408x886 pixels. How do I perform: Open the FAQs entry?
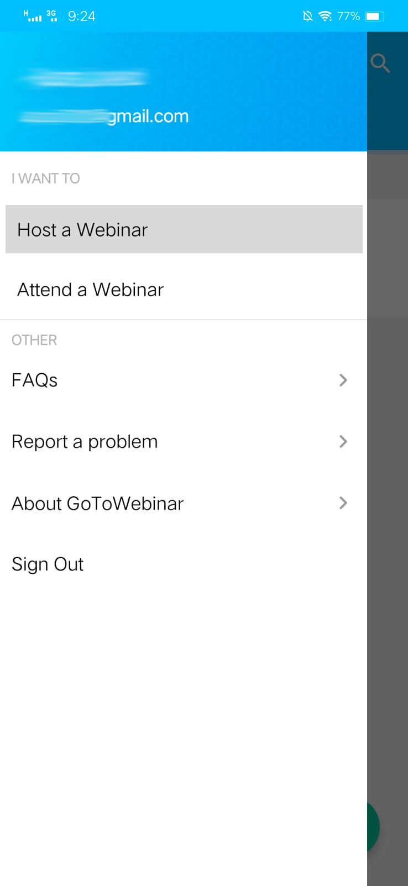35,380
